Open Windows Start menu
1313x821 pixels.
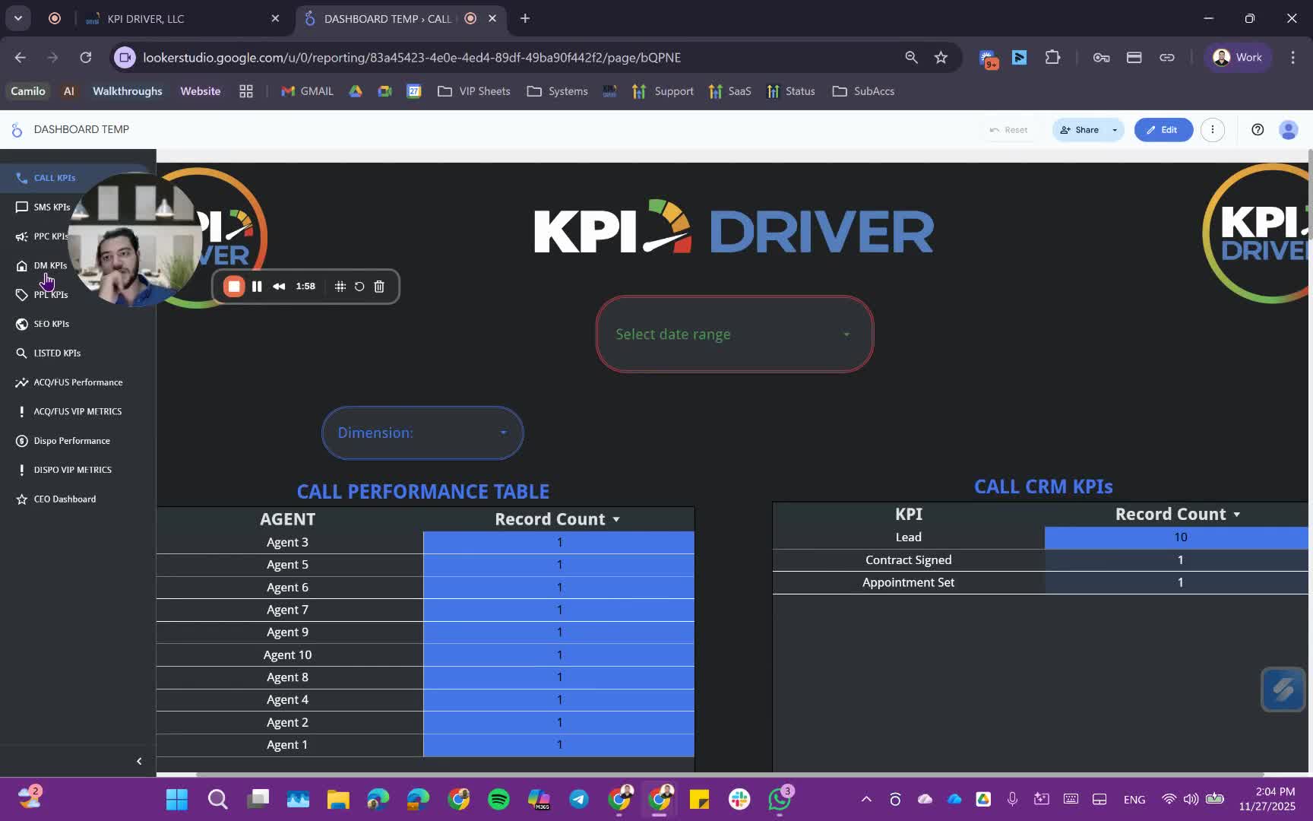pyautogui.click(x=176, y=800)
